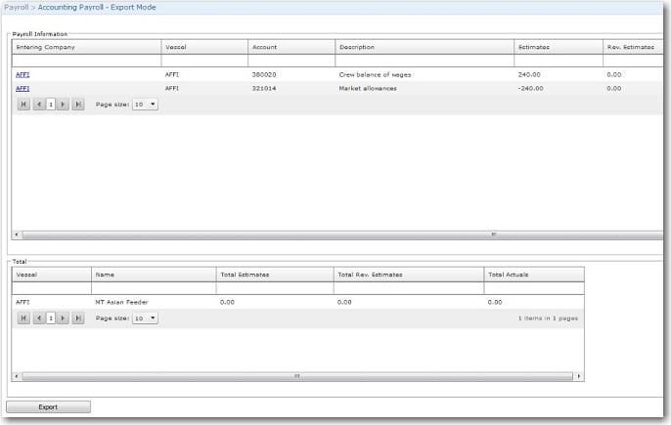Image resolution: width=671 pixels, height=425 pixels.
Task: Click the Vessel filter field in Total grid
Action: click(x=51, y=288)
